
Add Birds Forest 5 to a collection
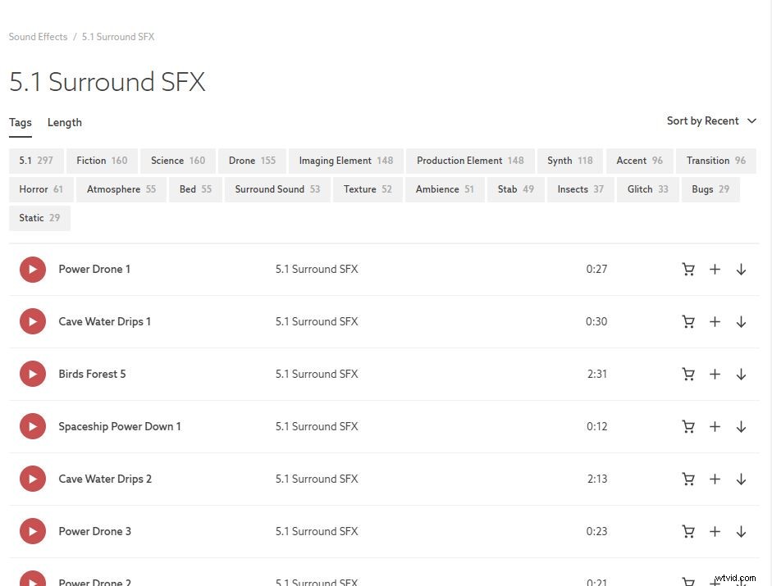(715, 374)
